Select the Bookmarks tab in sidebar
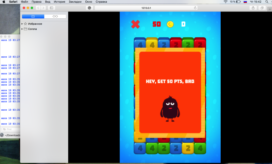 coord(33,16)
